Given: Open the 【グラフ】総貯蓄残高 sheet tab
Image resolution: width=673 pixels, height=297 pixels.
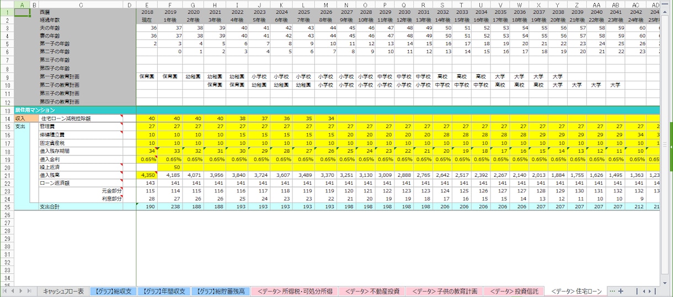Looking at the screenshot, I should pyautogui.click(x=220, y=291).
